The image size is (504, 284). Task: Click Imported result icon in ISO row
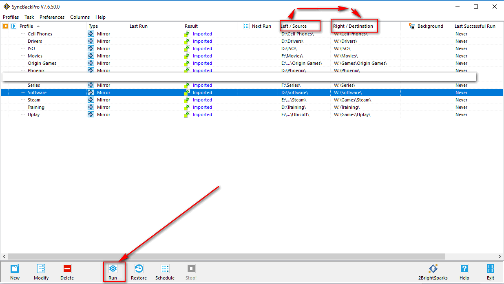[x=187, y=48]
